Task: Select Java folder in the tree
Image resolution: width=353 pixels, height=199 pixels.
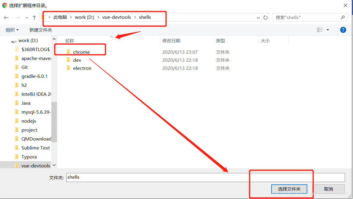Action: [x=26, y=103]
